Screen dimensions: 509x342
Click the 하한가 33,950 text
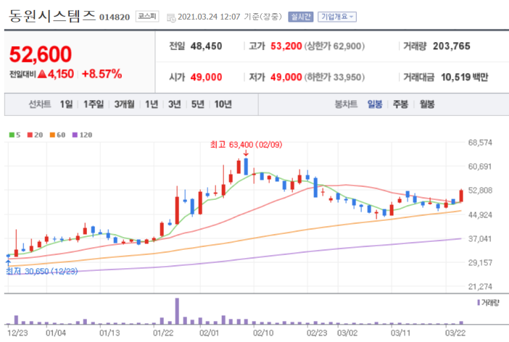(335, 77)
